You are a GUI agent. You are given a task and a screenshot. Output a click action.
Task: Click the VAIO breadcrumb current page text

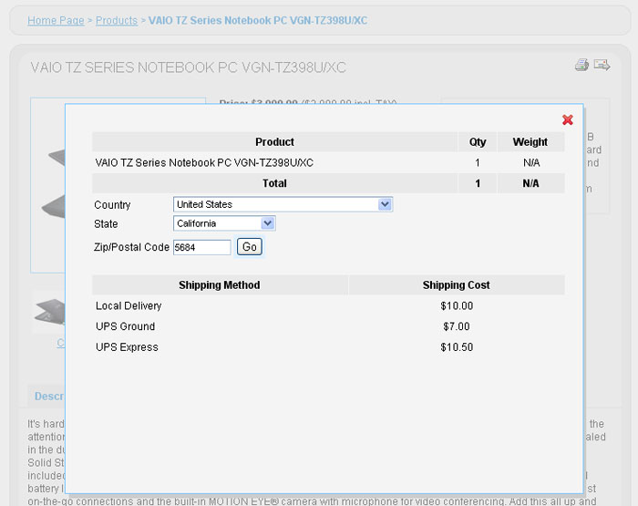point(258,20)
